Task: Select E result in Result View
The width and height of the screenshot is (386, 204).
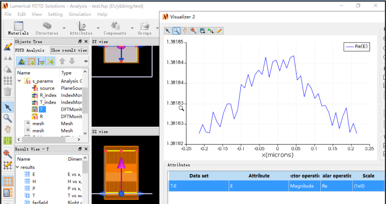Action: click(x=34, y=174)
